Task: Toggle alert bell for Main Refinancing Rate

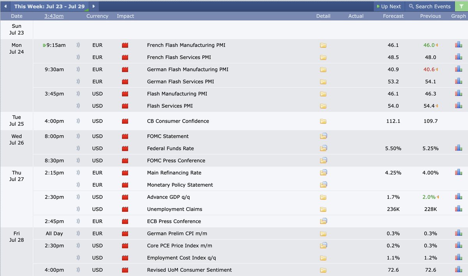Action: [78, 172]
